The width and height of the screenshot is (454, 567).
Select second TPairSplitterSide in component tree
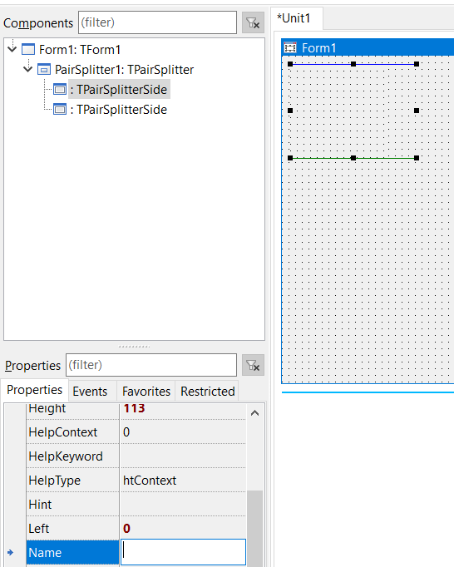[119, 110]
